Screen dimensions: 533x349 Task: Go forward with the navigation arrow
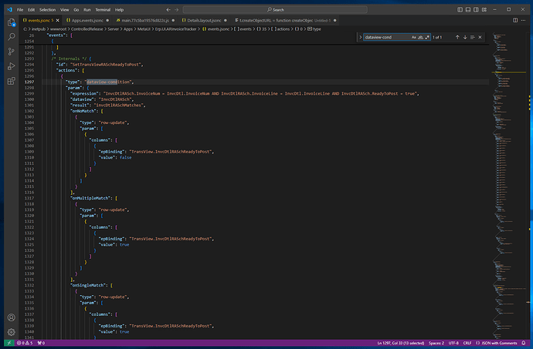(x=176, y=10)
